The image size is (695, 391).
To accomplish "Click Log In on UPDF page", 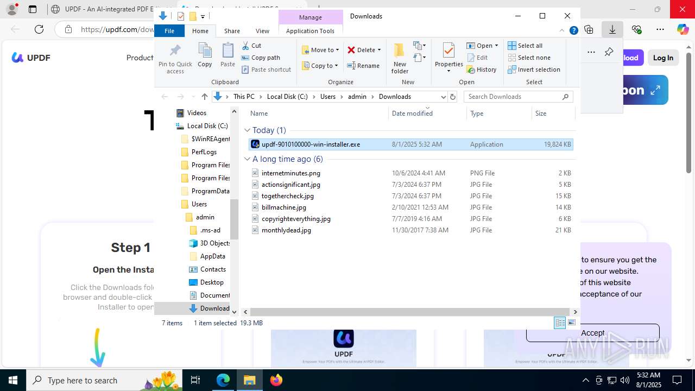I will [663, 58].
